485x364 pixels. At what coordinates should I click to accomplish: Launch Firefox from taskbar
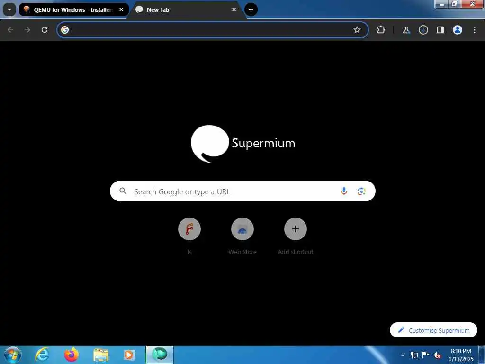pos(72,355)
